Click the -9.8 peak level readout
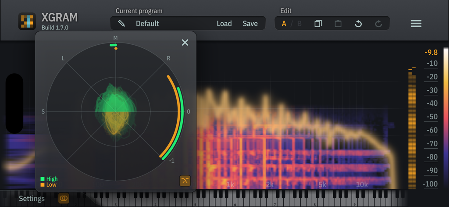 coord(431,52)
